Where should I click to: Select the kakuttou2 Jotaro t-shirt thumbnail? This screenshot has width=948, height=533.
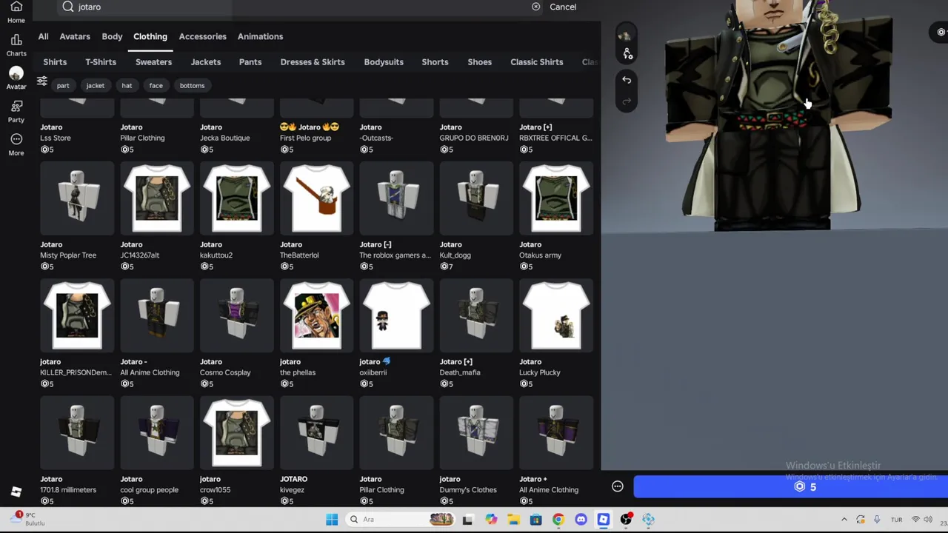pyautogui.click(x=237, y=198)
